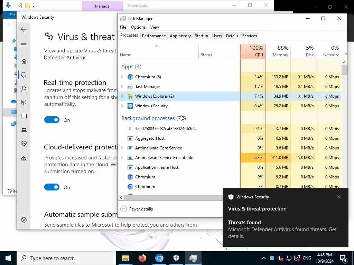Expand the Chromium (6) process group
This screenshot has height=265, width=354.
[122, 77]
